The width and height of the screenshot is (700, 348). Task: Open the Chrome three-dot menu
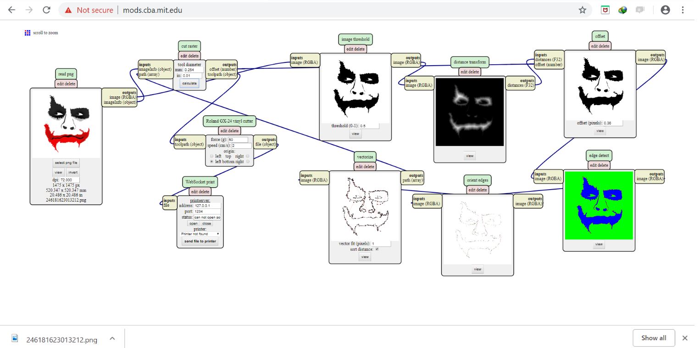click(683, 10)
